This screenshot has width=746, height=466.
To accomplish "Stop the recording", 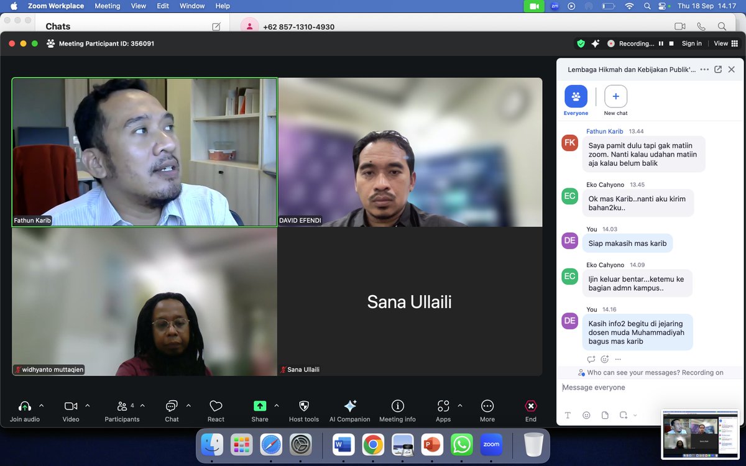I will 671,43.
